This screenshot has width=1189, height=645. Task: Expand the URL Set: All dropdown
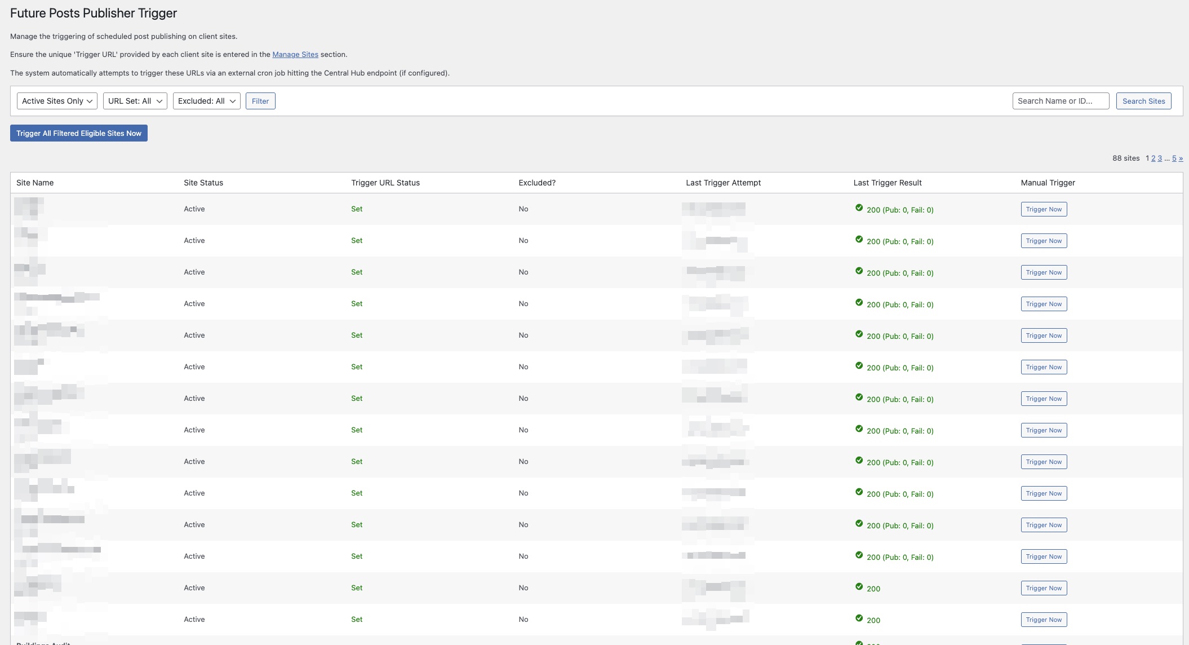pos(135,101)
